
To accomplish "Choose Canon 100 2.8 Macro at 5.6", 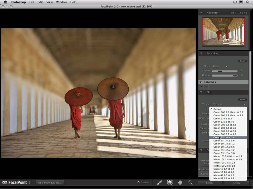I will coord(228,115).
